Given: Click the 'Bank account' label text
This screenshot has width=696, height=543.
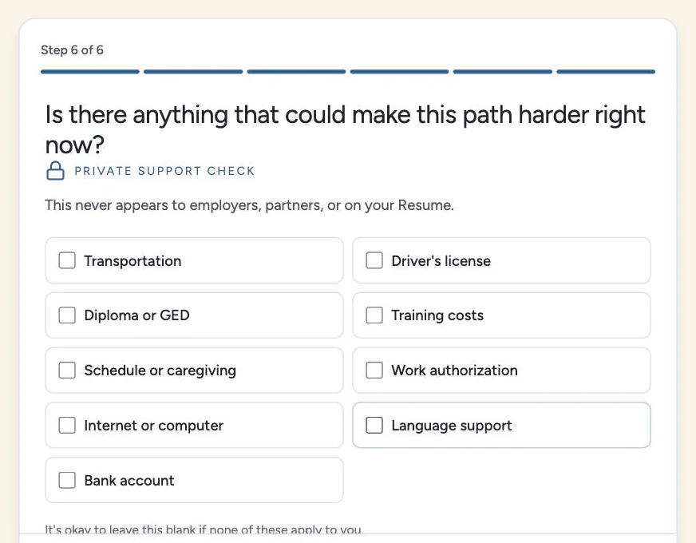Looking at the screenshot, I should pyautogui.click(x=129, y=481).
